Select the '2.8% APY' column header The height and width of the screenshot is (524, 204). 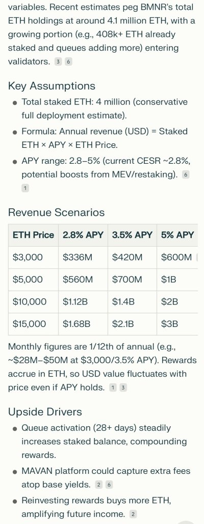pyautogui.click(x=83, y=235)
